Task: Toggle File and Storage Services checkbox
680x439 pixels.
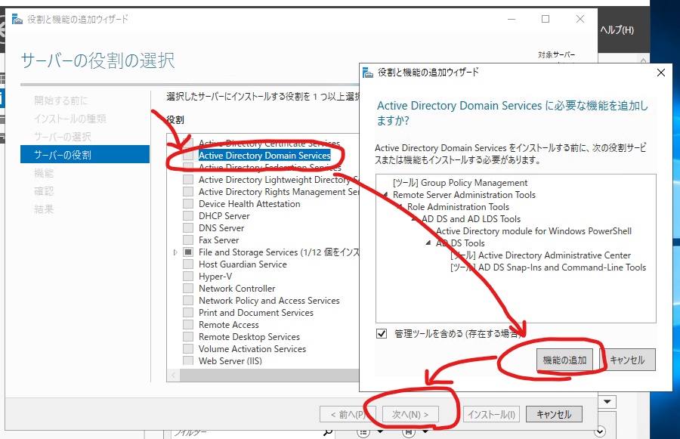Action: (x=188, y=252)
